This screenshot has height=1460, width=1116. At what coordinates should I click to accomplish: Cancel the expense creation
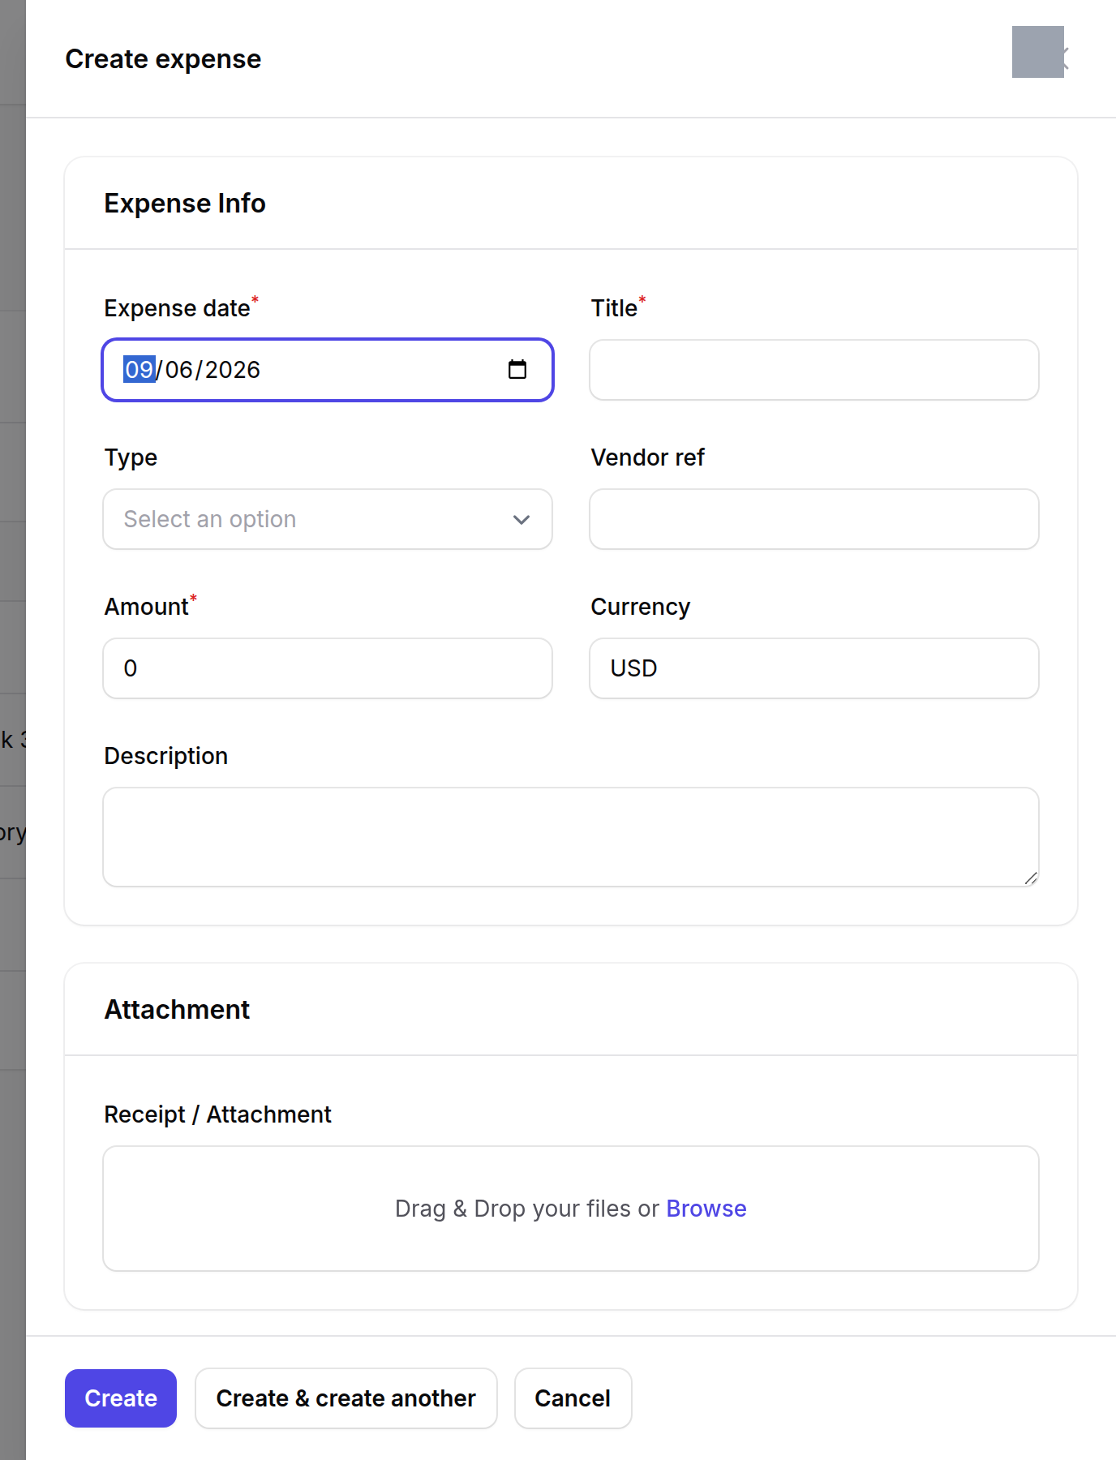tap(573, 1398)
